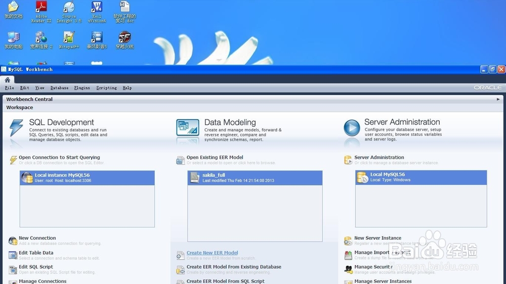Open Keil uVision4 desktop shortcut
This screenshot has width=506, height=284.
point(97,12)
